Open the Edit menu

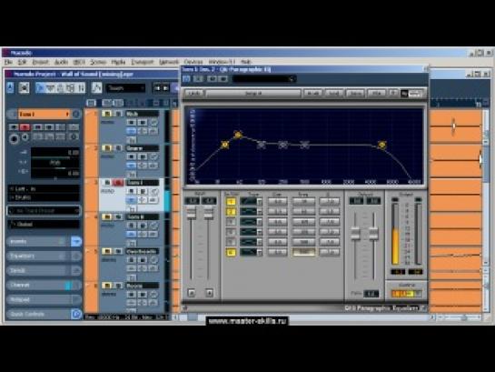pos(22,62)
